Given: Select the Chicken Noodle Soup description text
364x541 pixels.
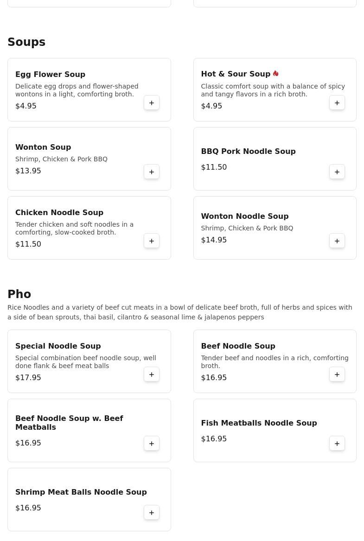Looking at the screenshot, I should pos(74,229).
